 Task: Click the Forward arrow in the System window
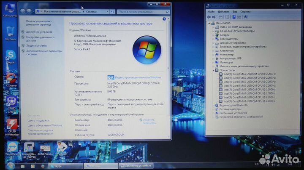click(29, 11)
